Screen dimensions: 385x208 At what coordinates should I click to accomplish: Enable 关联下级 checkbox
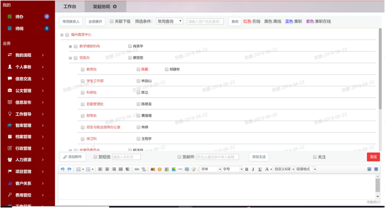(112, 21)
